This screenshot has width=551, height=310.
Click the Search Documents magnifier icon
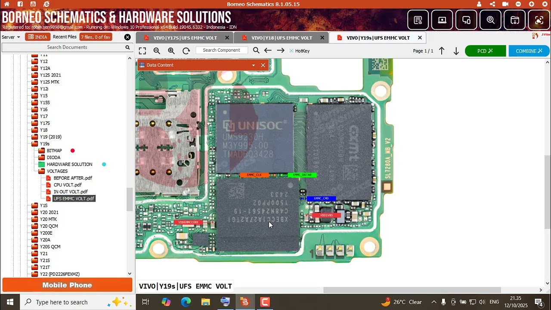click(127, 47)
